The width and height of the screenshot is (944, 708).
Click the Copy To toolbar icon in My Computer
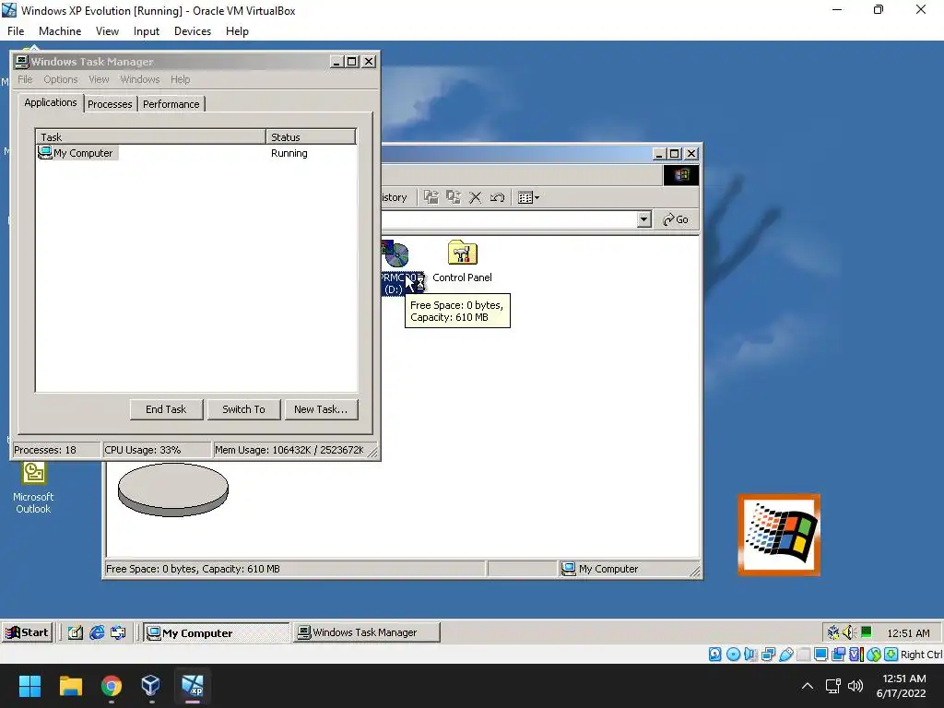point(454,197)
